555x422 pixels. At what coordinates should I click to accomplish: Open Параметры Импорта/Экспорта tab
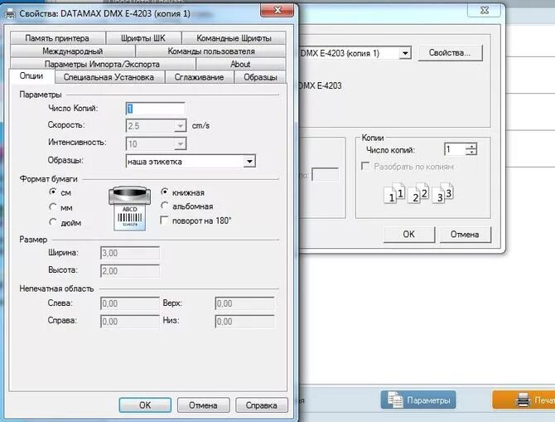pos(102,64)
